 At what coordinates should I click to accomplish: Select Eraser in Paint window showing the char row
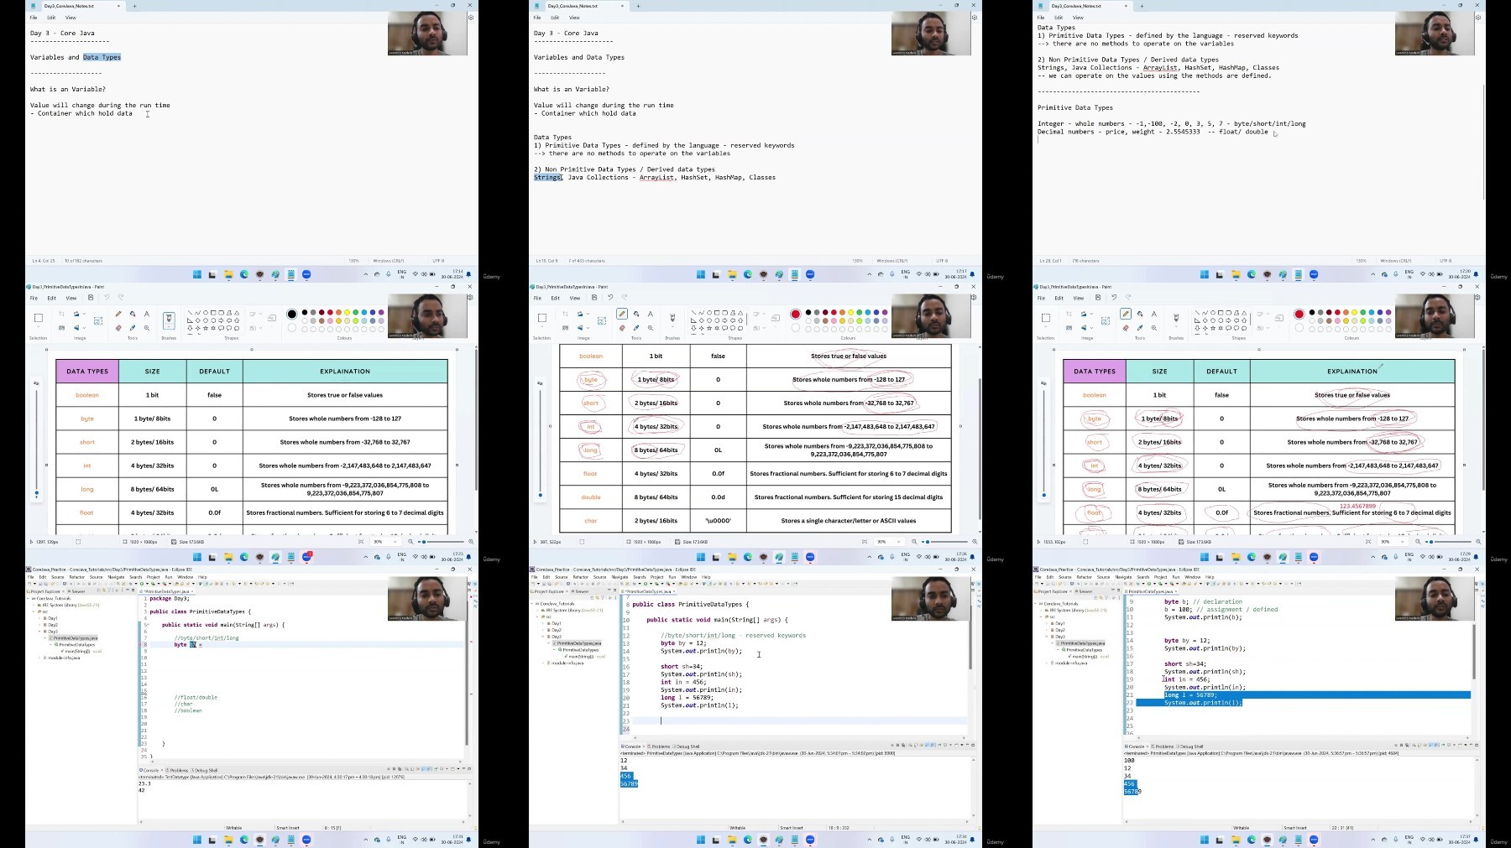coord(622,328)
